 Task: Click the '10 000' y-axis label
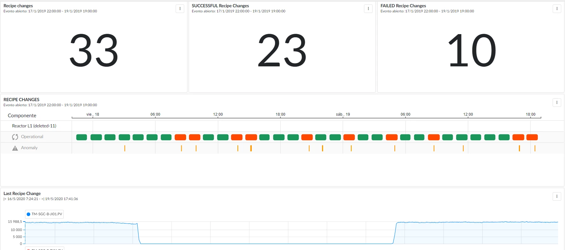[x=16, y=230]
